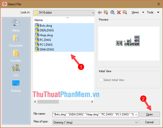
Task: Click the SINH.DWG file name
Action: pos(47,49)
